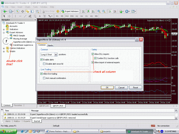Toggle Allow live trading checkbox
Viewport: 179px width, 134px height.
tap(42, 74)
